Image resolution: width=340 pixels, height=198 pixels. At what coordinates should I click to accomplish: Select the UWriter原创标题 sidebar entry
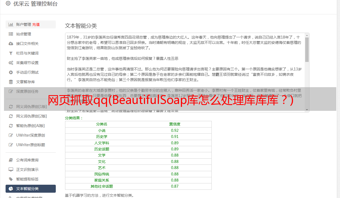point(30,145)
